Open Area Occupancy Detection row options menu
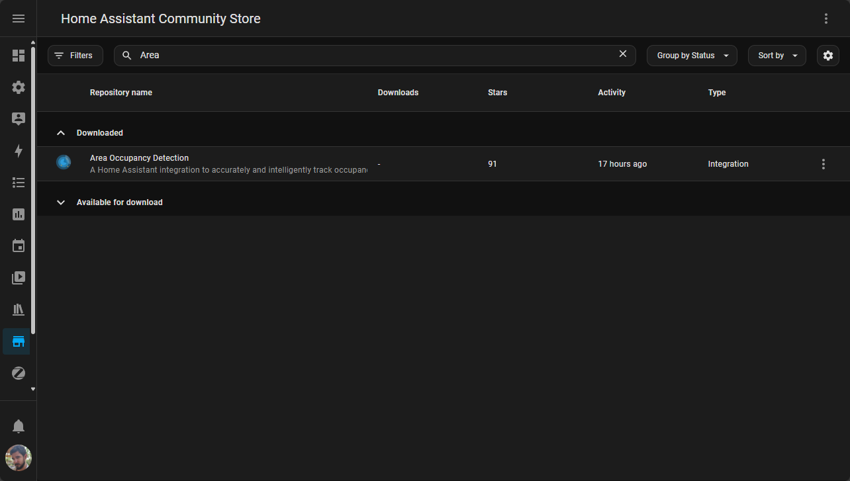The image size is (850, 481). (823, 164)
